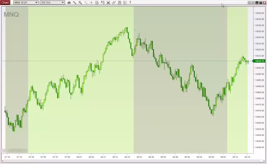Click the first gray link color square
The image size is (267, 164).
[249, 3]
